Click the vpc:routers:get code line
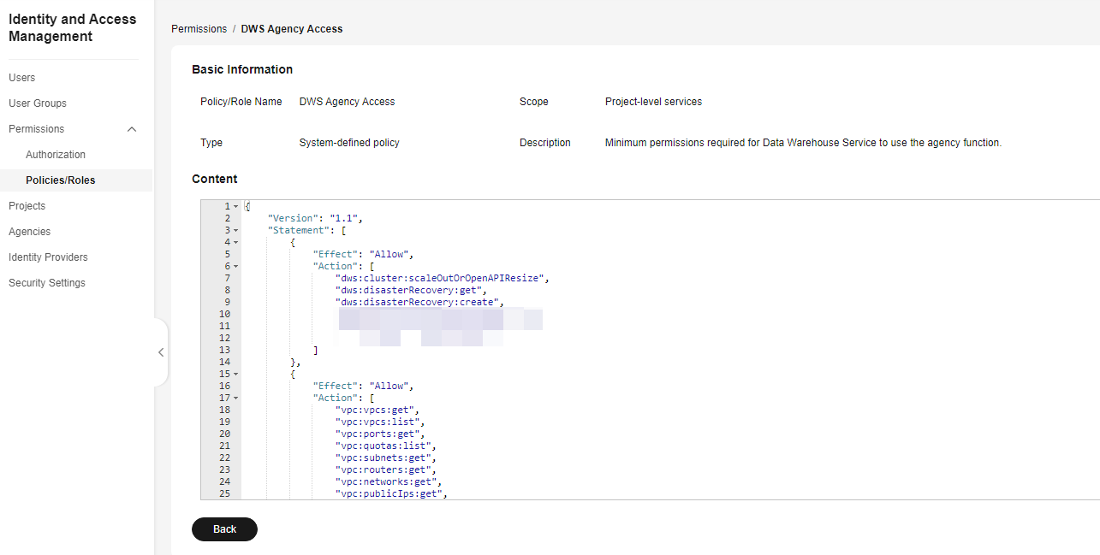This screenshot has width=1100, height=555. (x=386, y=470)
